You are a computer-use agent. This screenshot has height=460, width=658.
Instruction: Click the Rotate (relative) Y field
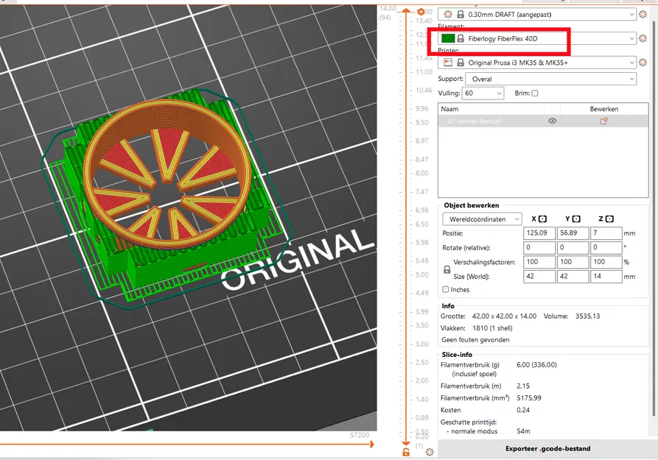click(573, 247)
